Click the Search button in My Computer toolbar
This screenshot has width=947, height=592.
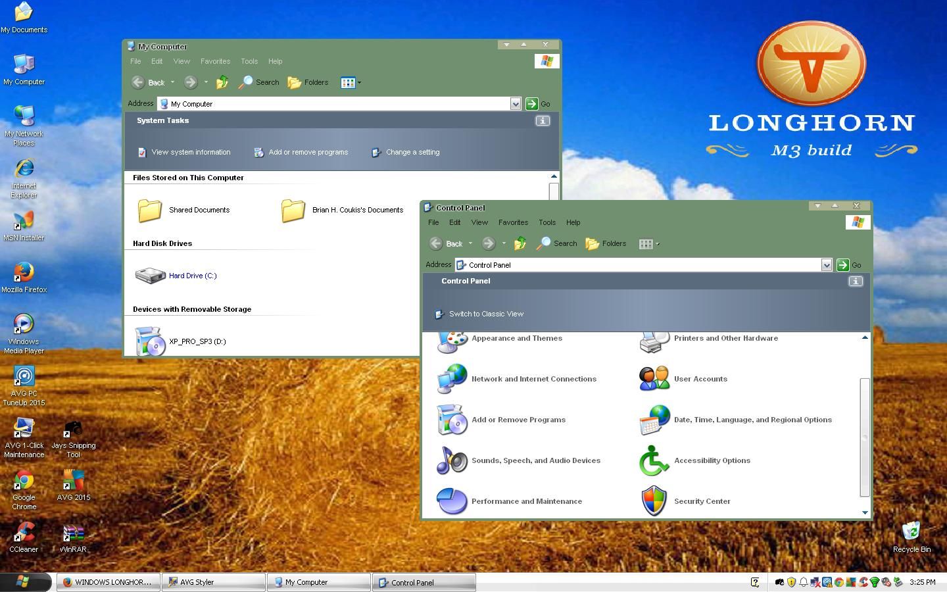(260, 82)
